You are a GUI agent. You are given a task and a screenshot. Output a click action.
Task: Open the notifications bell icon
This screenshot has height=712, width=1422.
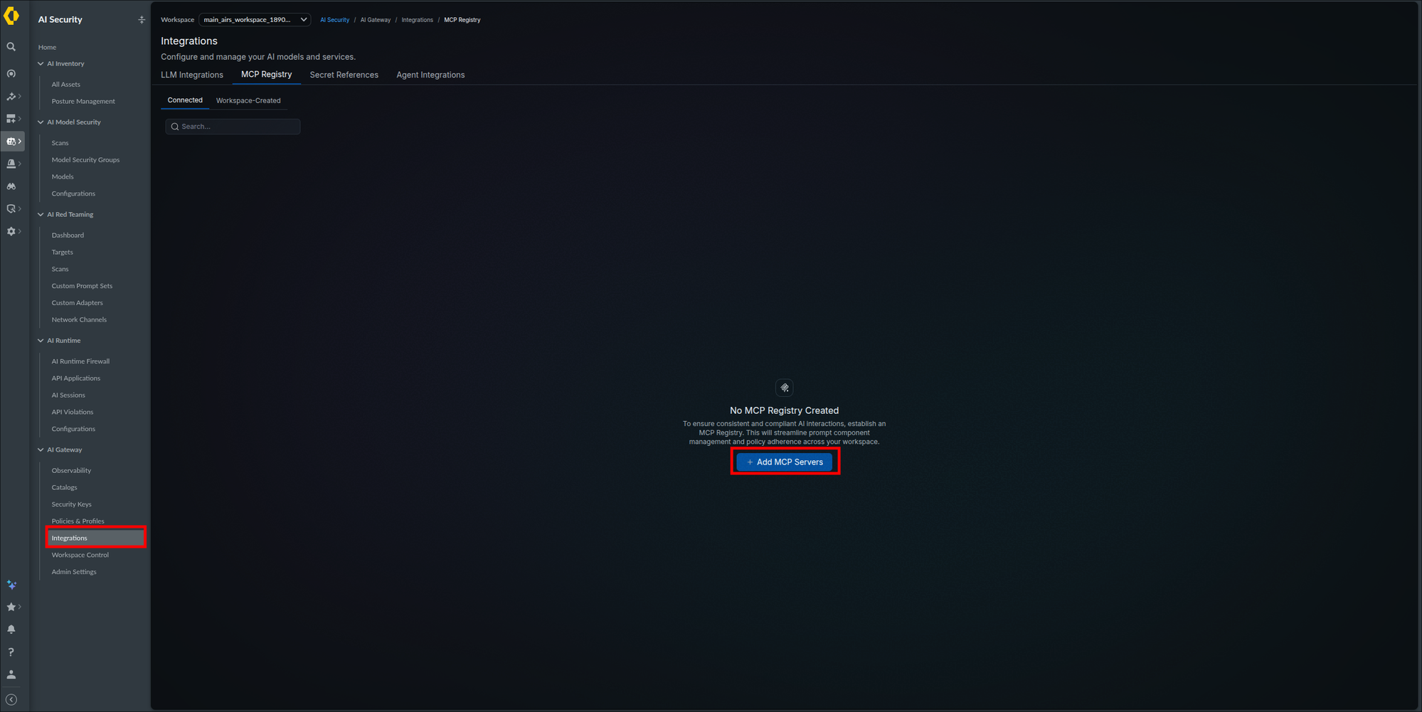click(11, 629)
